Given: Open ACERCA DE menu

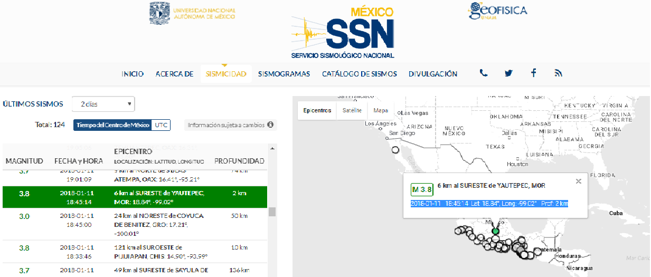Looking at the screenshot, I should (x=174, y=74).
